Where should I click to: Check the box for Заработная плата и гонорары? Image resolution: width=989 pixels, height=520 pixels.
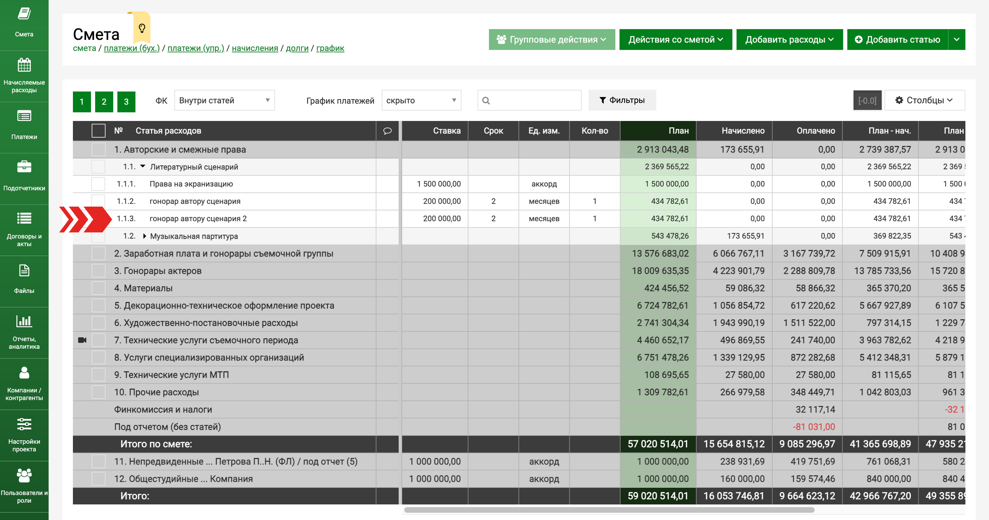[99, 253]
